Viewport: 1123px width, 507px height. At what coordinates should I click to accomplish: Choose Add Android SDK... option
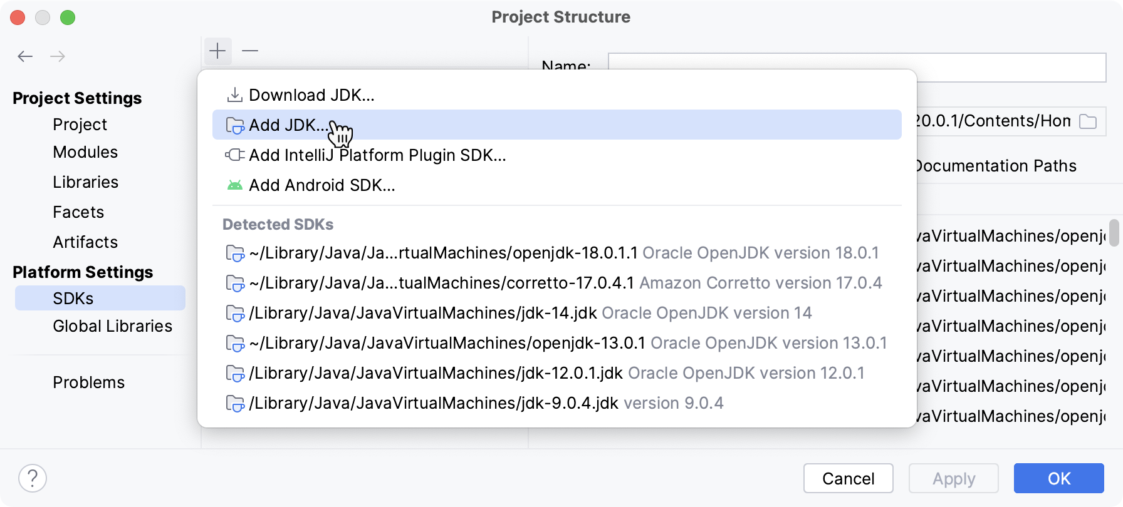coord(556,185)
